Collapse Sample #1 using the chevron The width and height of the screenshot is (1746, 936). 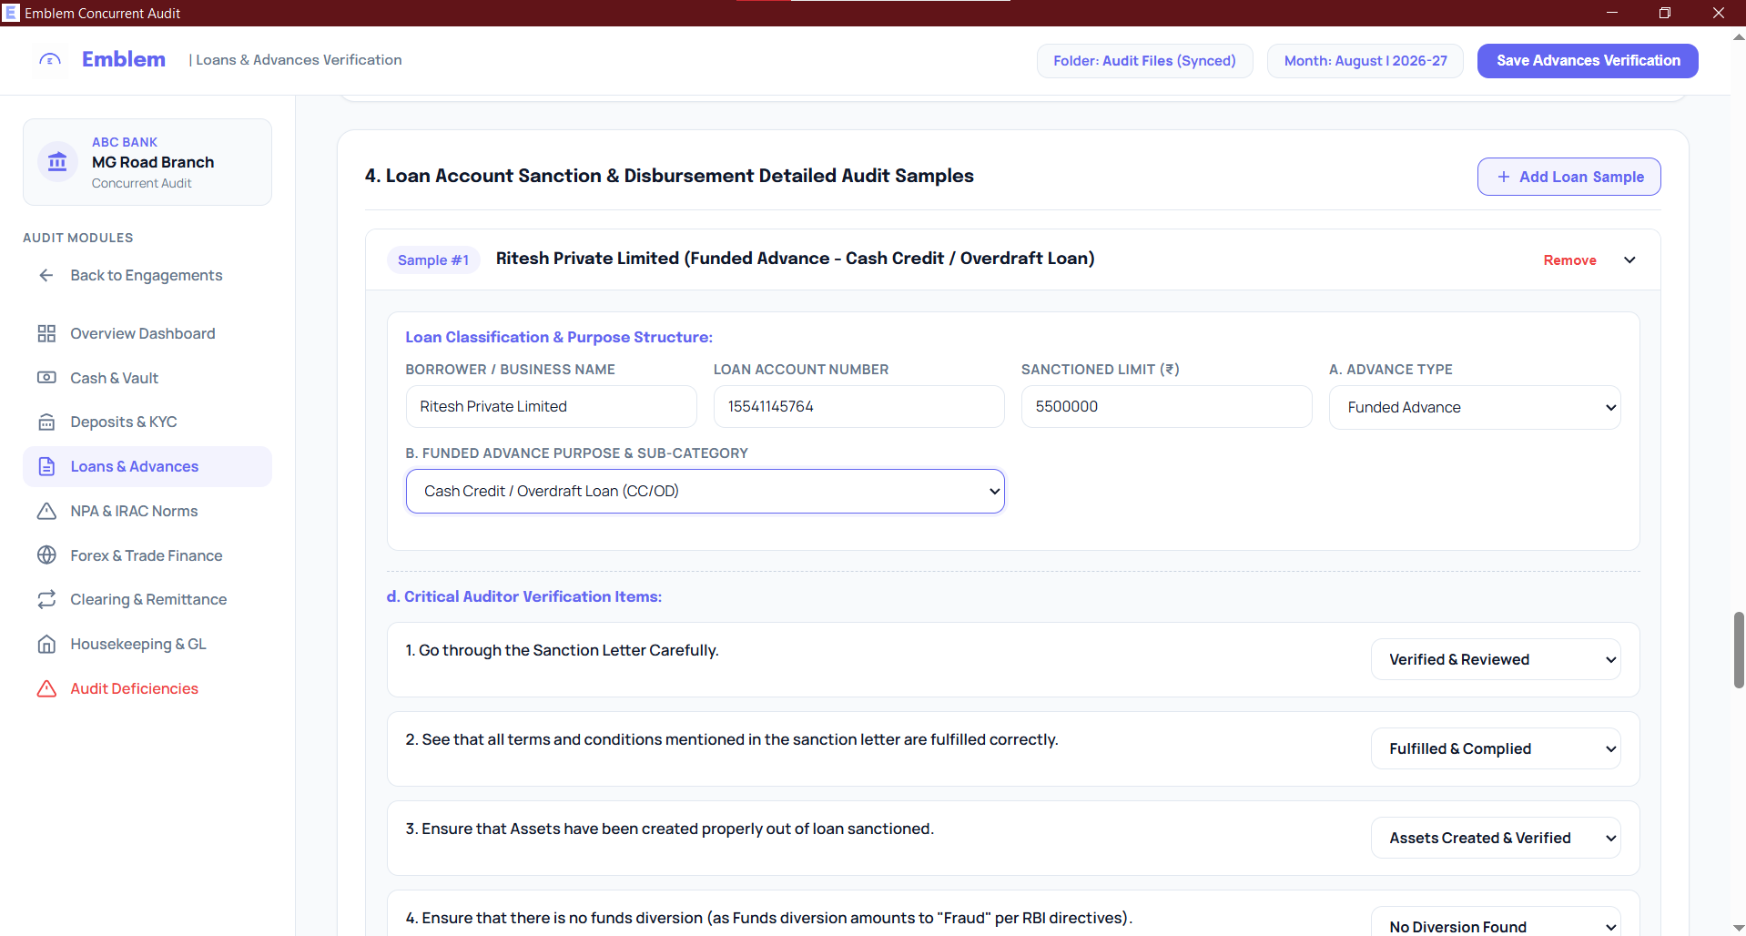pyautogui.click(x=1629, y=259)
